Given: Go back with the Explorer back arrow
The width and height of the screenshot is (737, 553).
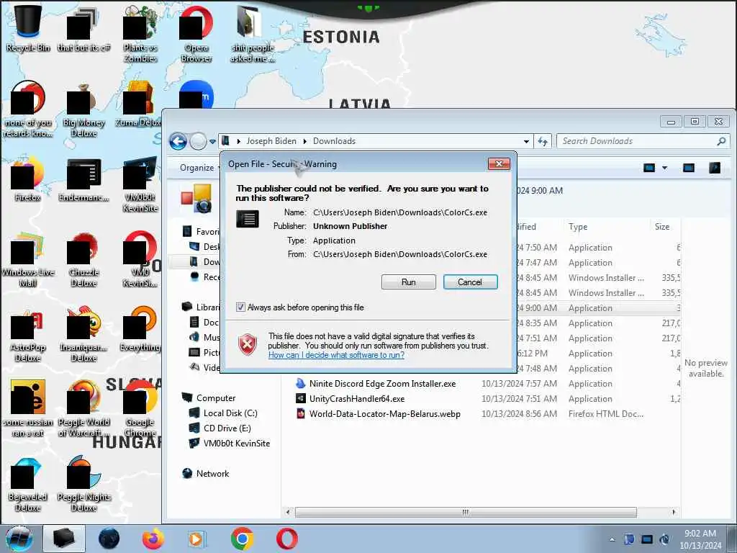Looking at the screenshot, I should pos(178,141).
